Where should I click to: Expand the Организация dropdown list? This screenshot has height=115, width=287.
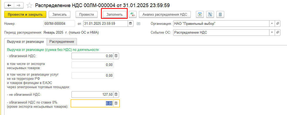[x=272, y=23]
